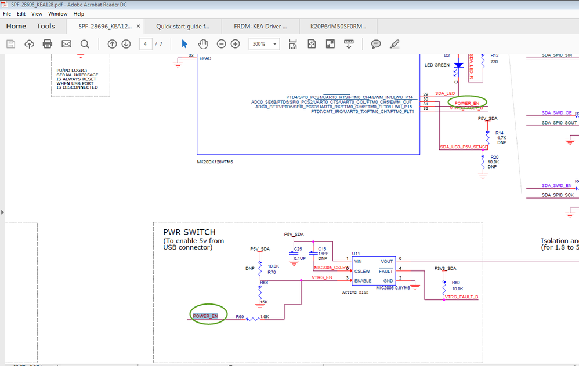The height and width of the screenshot is (366, 579).
Task: Go to next page arrow
Action: point(126,44)
